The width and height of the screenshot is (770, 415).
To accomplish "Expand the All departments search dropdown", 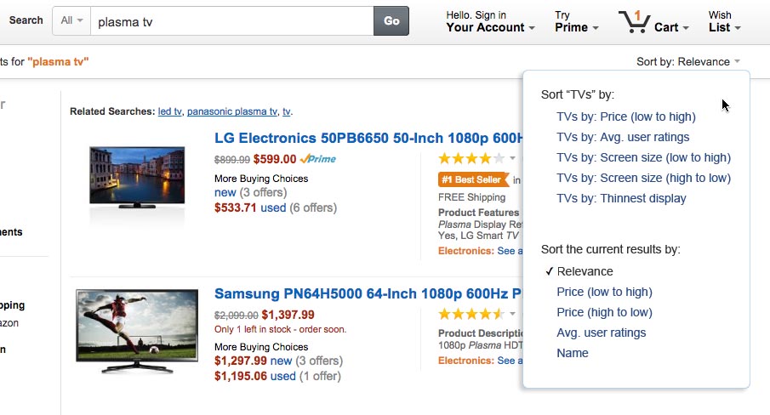I will coord(71,20).
